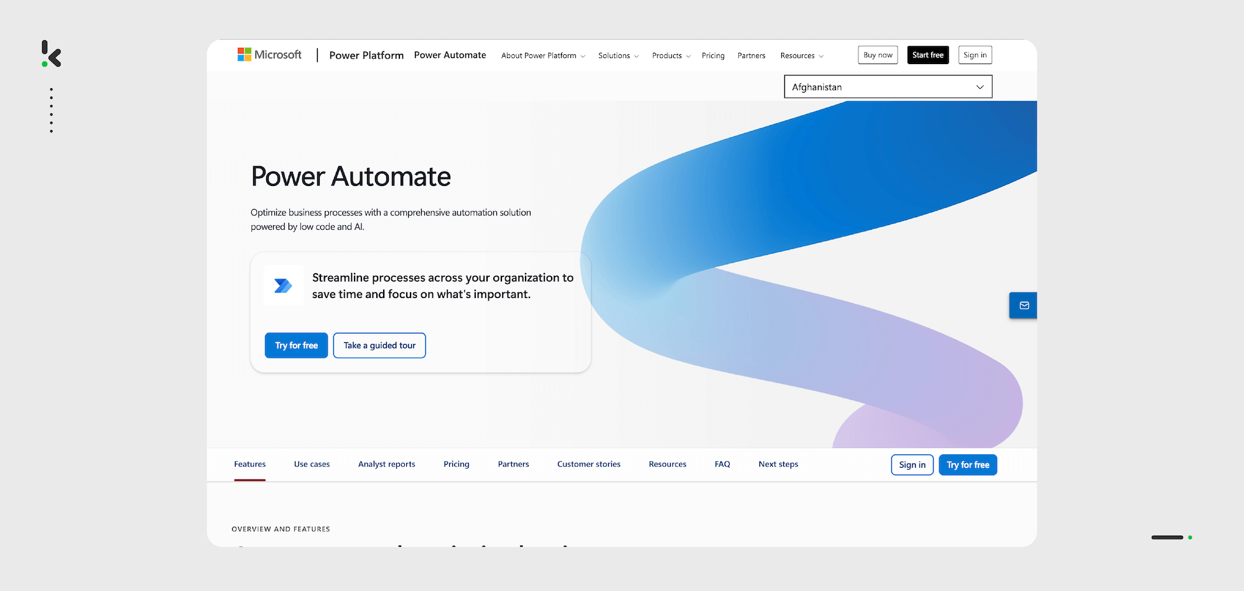Viewport: 1244px width, 591px height.
Task: Open the envelope contact icon on right edge
Action: point(1024,305)
